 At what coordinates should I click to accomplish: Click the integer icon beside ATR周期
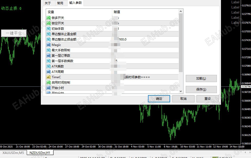(48, 72)
